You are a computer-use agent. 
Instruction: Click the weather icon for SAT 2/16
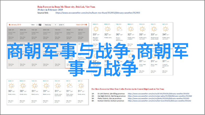pyautogui.click(x=166, y=29)
